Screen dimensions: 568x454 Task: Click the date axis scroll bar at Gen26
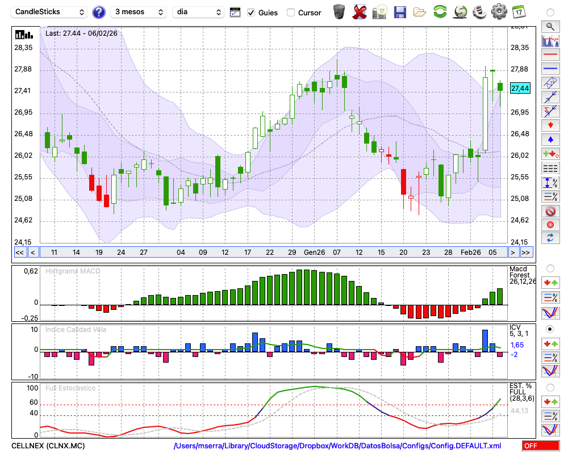(x=315, y=253)
